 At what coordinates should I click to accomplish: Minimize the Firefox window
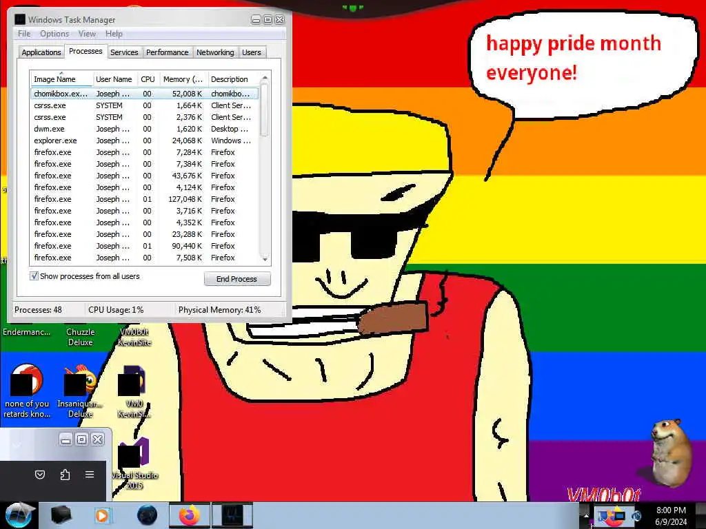pyautogui.click(x=65, y=439)
